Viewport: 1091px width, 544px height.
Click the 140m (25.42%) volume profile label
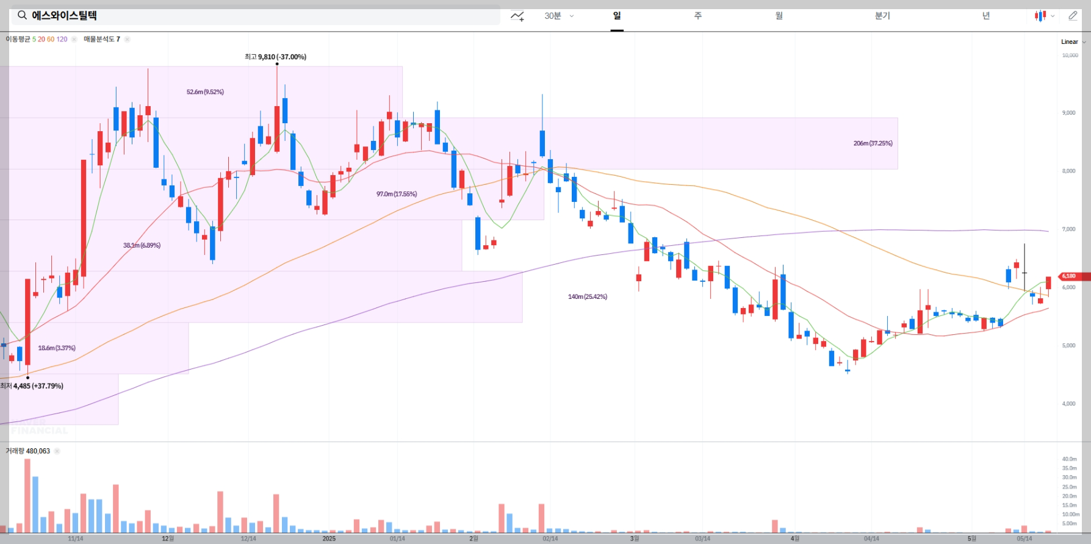point(587,297)
